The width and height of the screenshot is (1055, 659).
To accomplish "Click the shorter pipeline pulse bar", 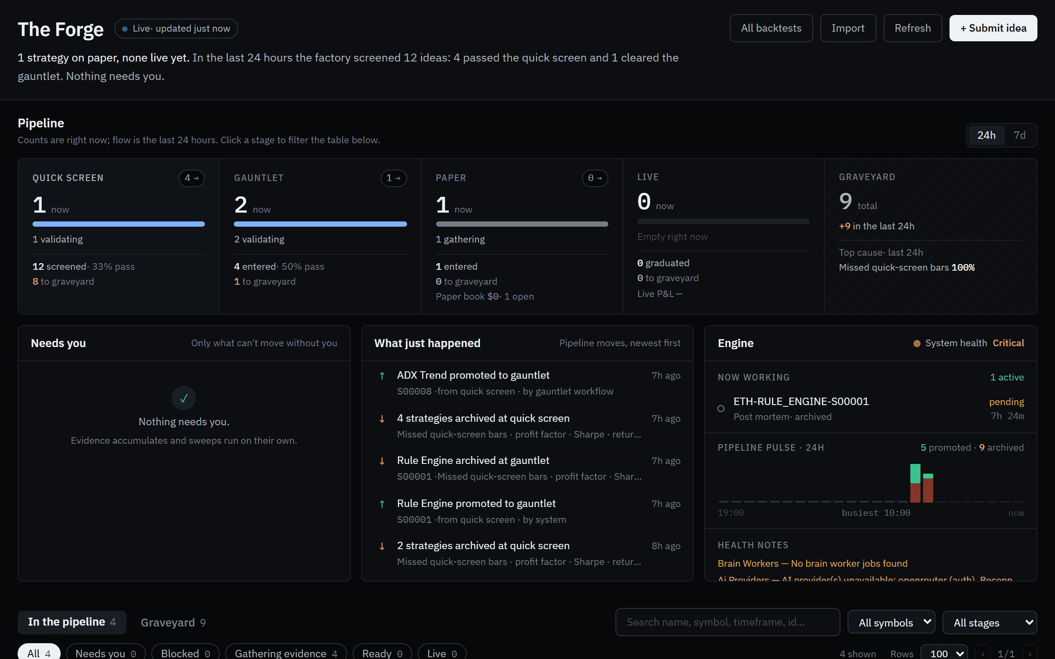I will pyautogui.click(x=928, y=488).
